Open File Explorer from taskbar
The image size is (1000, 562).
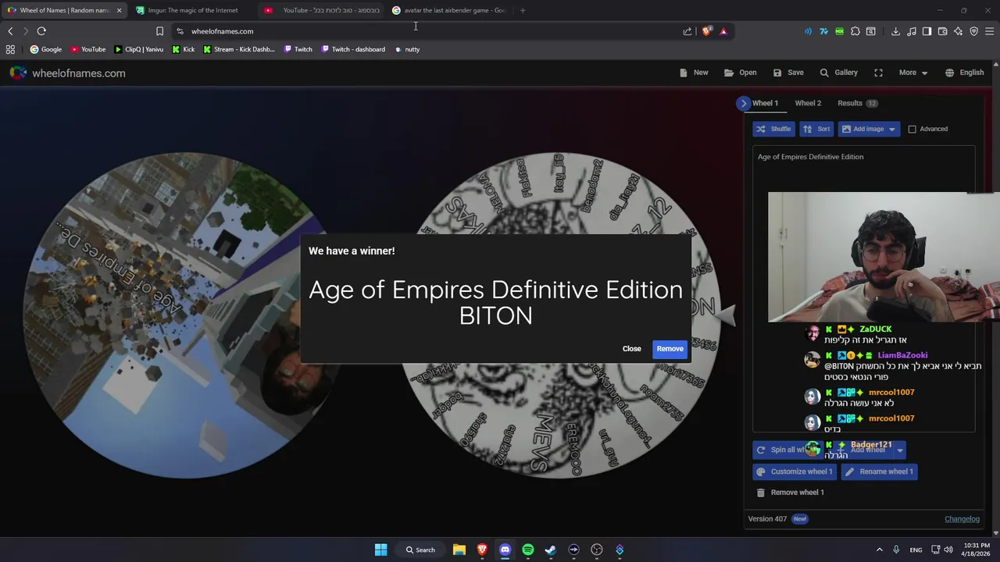[x=459, y=550]
